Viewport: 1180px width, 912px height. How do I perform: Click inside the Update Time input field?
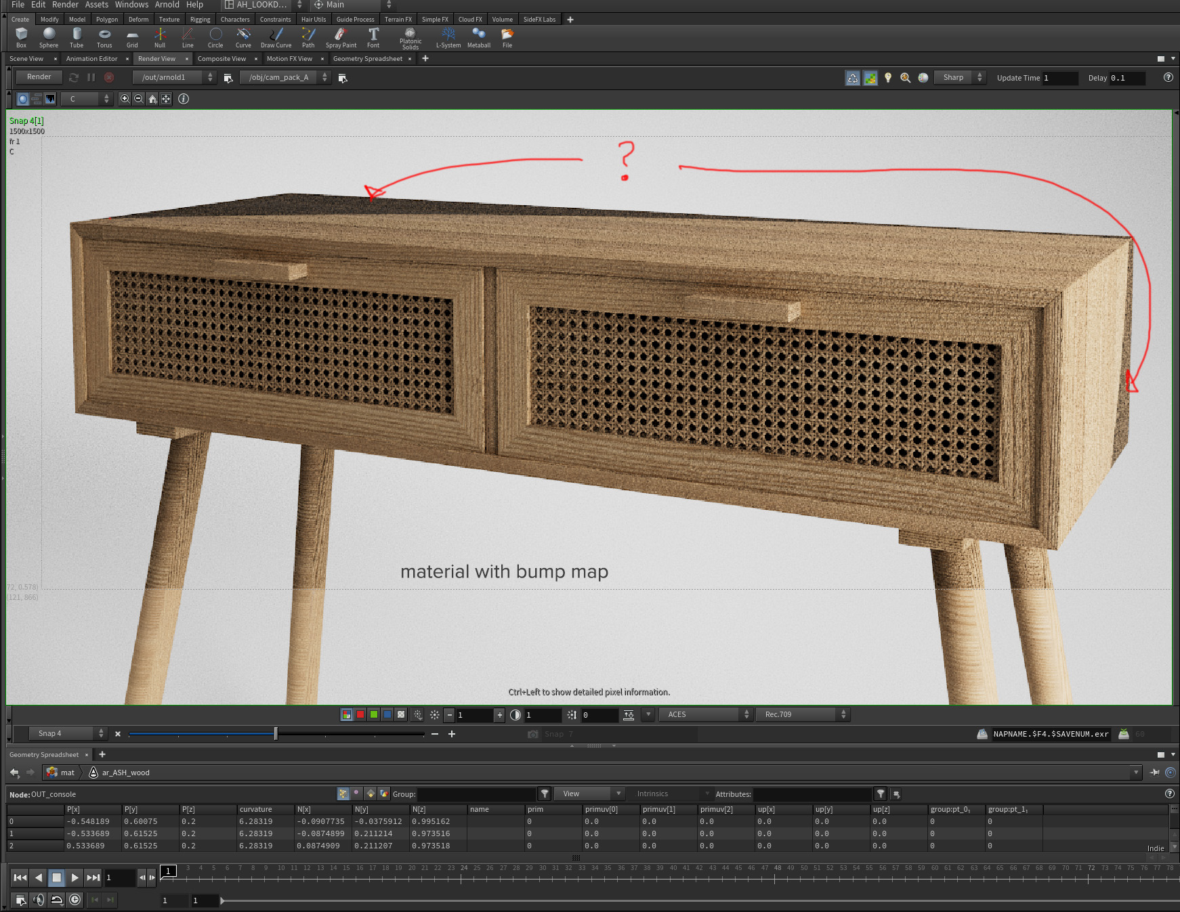(x=1059, y=78)
